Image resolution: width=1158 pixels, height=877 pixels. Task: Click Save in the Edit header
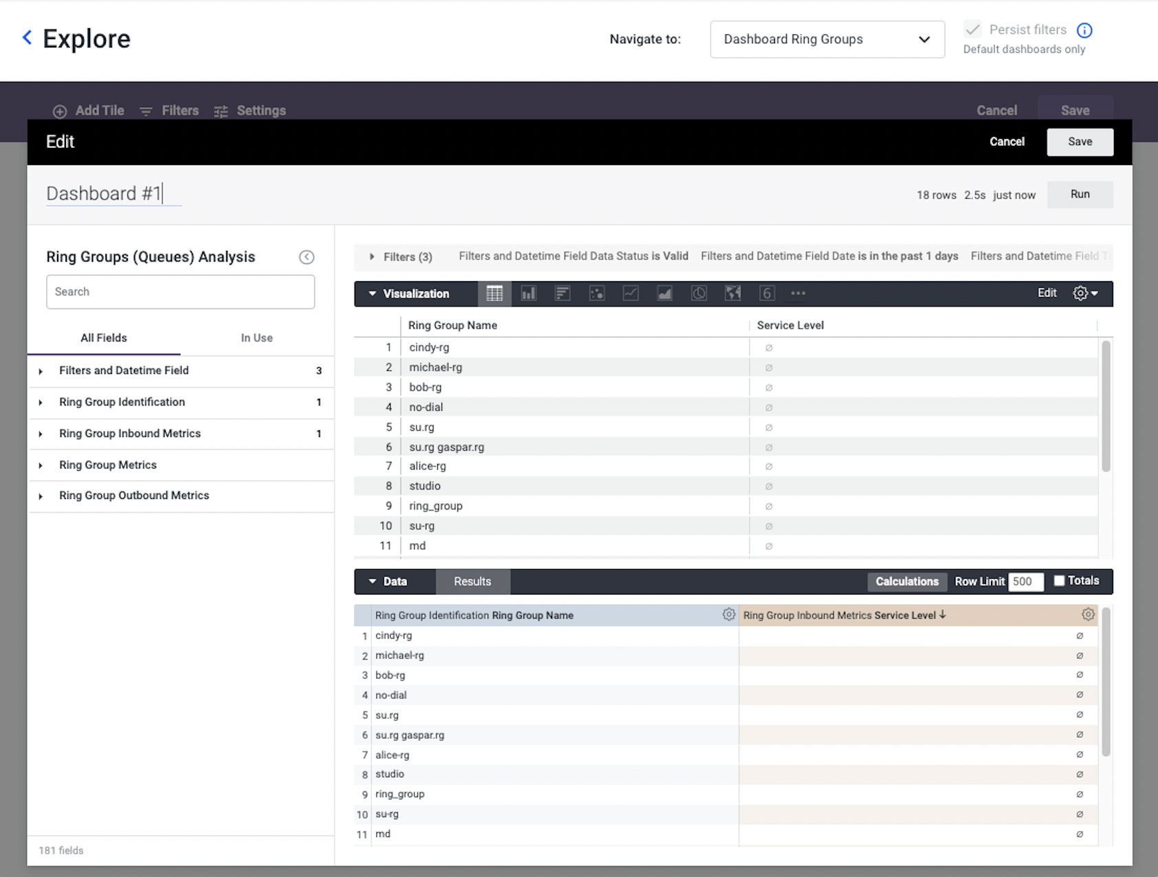tap(1080, 142)
